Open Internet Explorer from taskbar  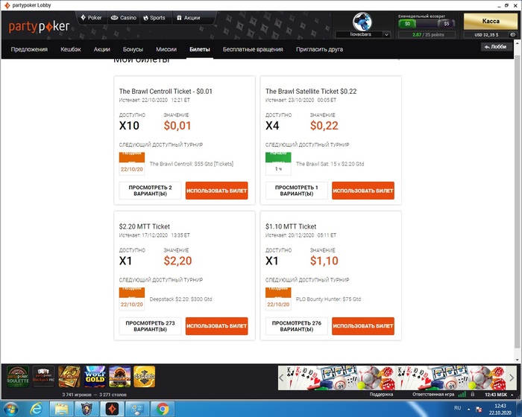click(x=36, y=409)
